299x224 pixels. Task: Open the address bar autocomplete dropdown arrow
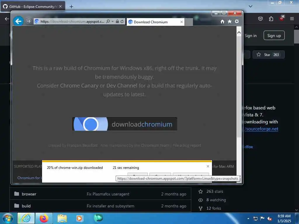[x=113, y=21]
